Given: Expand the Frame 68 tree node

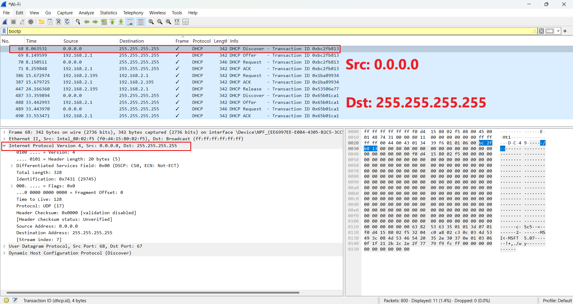Looking at the screenshot, I should 4,132.
